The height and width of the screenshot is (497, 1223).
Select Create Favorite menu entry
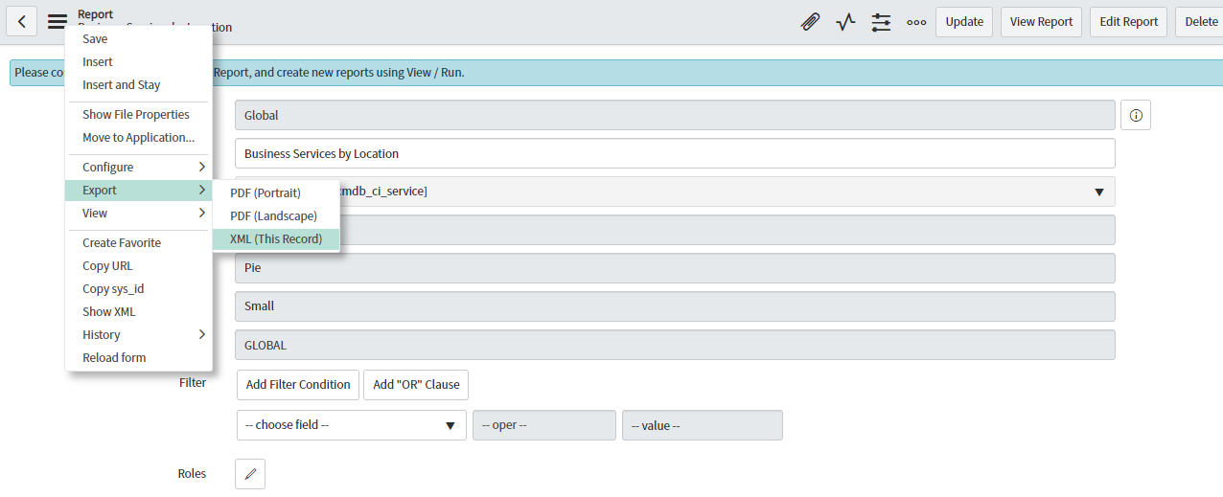point(138,243)
